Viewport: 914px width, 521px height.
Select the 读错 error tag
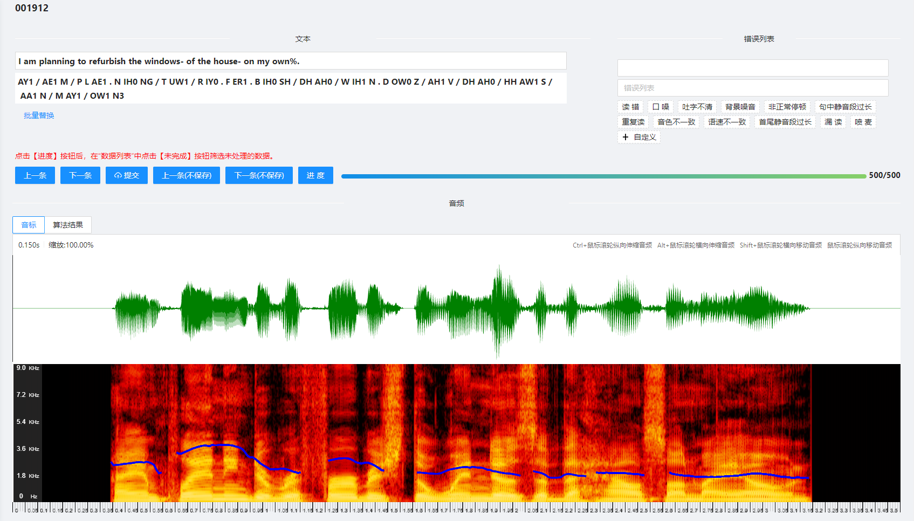[630, 107]
